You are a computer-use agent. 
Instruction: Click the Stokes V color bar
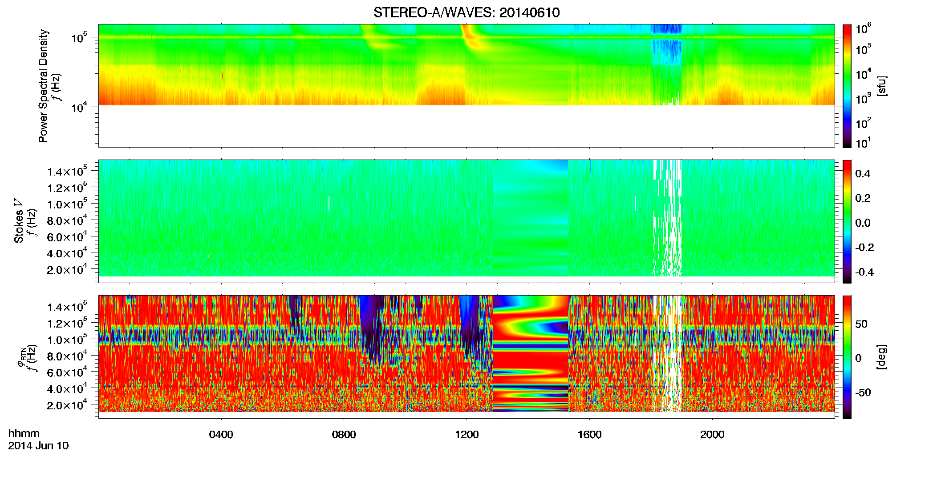[847, 221]
